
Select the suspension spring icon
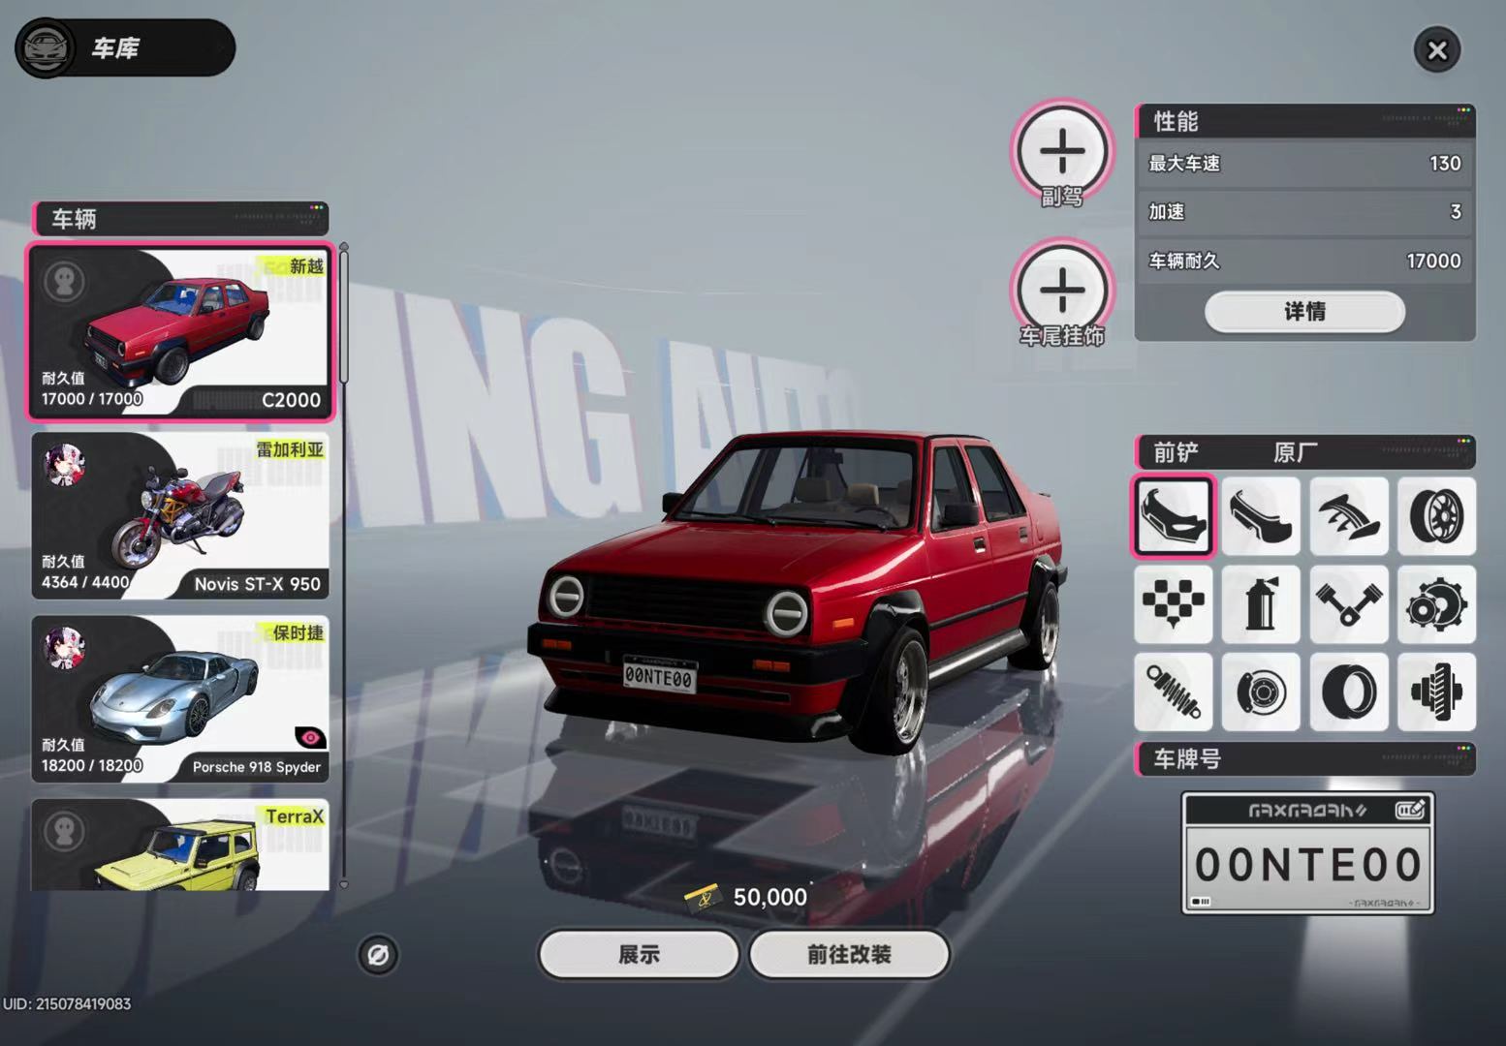pos(1173,692)
